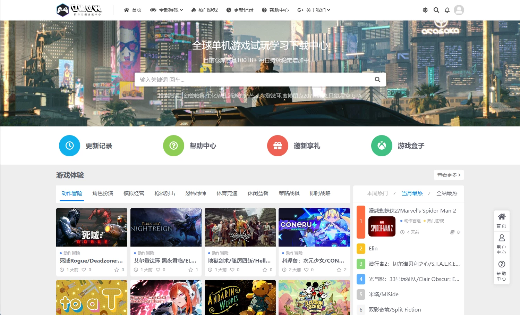Open 死域Rogue/Deadzone game thumbnail
The image size is (520, 315).
click(x=92, y=227)
